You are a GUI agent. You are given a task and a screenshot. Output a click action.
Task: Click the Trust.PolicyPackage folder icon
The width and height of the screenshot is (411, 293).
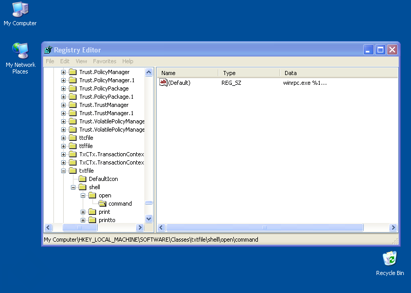72,88
